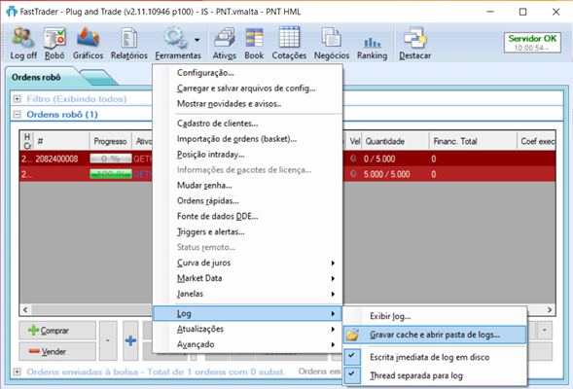Expand the Janelas submenu
The width and height of the screenshot is (573, 389).
[247, 294]
